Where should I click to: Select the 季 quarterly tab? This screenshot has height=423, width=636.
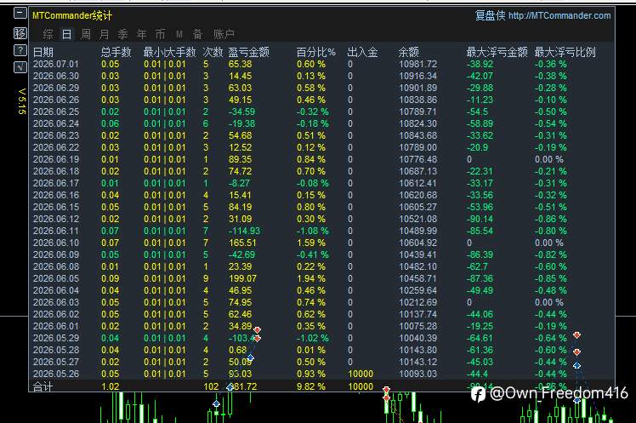tap(122, 34)
